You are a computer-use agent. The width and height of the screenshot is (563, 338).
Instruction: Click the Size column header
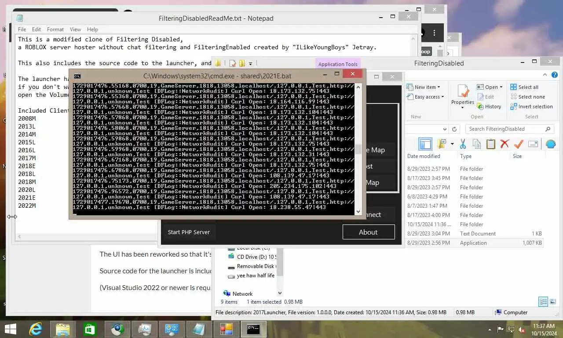pos(517,156)
